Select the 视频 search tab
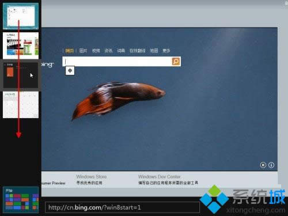 [96, 51]
